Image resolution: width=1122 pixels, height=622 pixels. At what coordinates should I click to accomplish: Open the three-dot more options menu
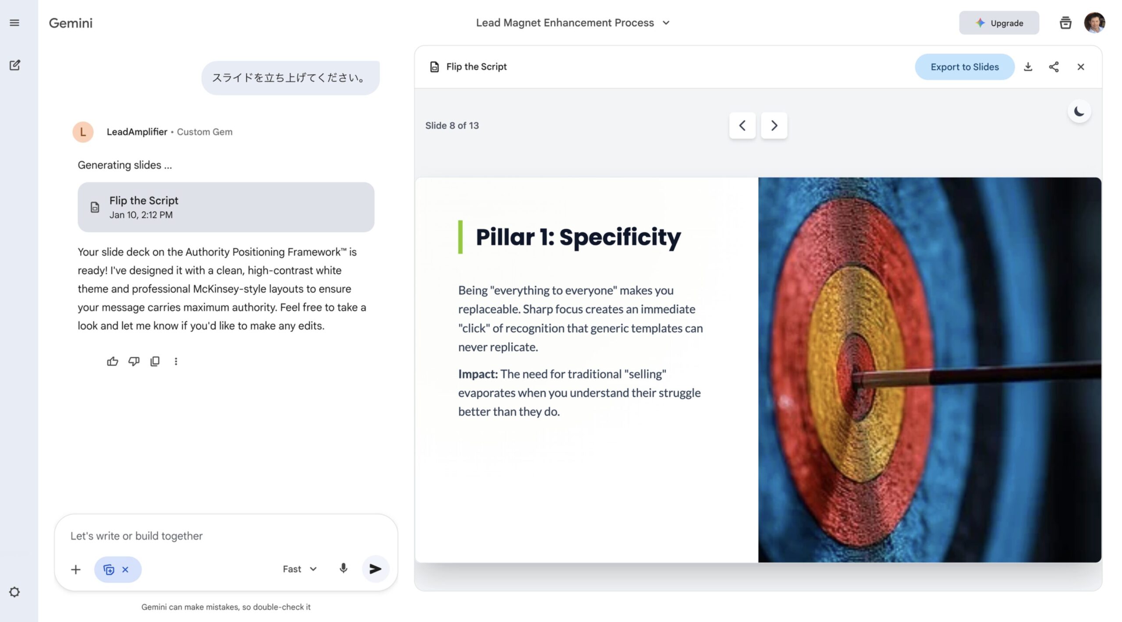176,361
